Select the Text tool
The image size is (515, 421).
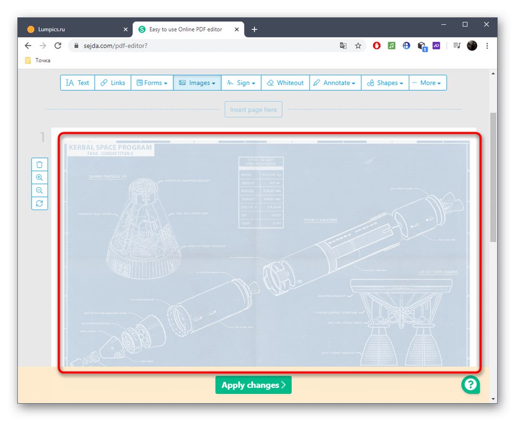click(x=77, y=82)
